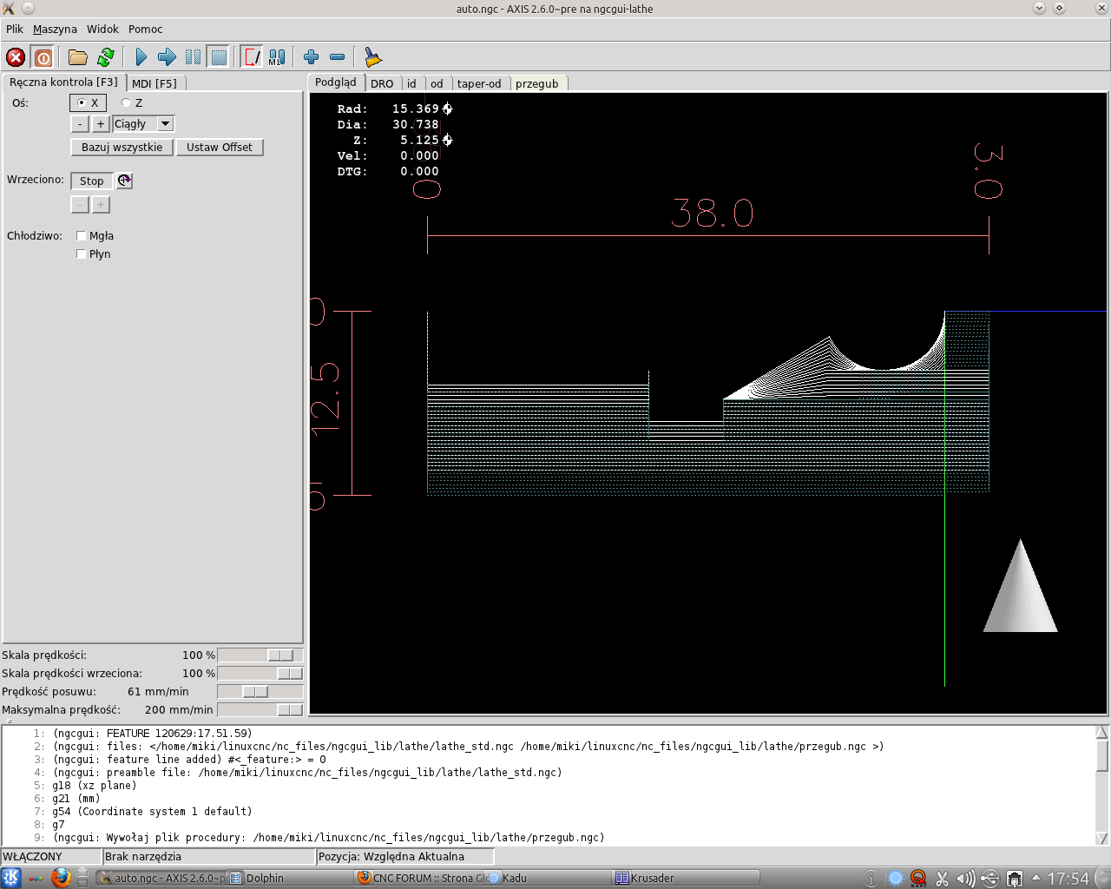The image size is (1111, 889).
Task: Zoom out the preview with minus icon
Action: pyautogui.click(x=337, y=57)
